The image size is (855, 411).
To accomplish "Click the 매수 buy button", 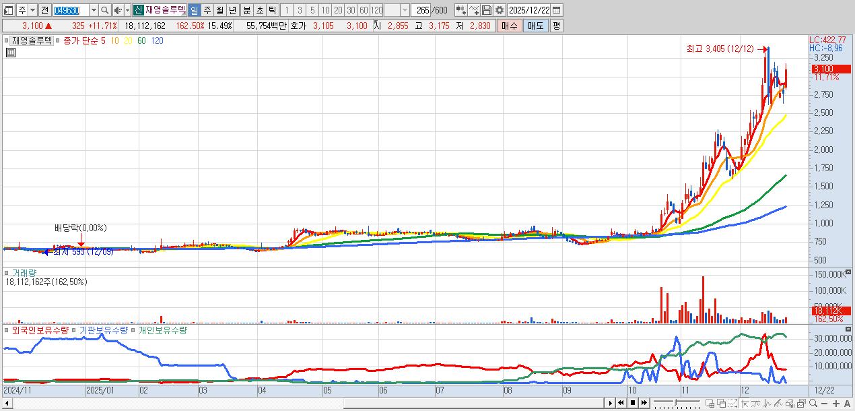I will (509, 26).
